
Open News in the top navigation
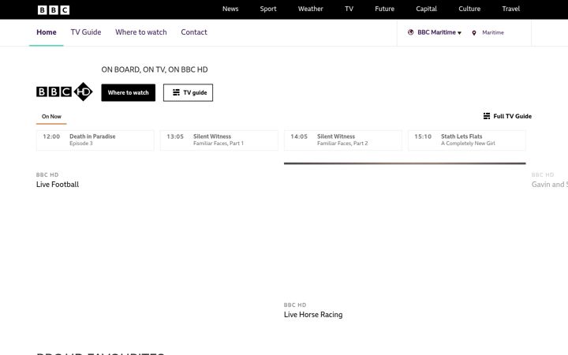(230, 9)
